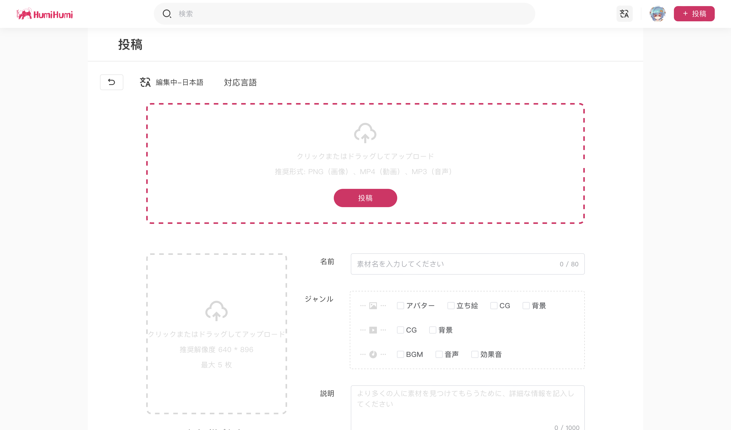Check the アバター checkbox
Screen dimensions: 731x430
(x=400, y=306)
